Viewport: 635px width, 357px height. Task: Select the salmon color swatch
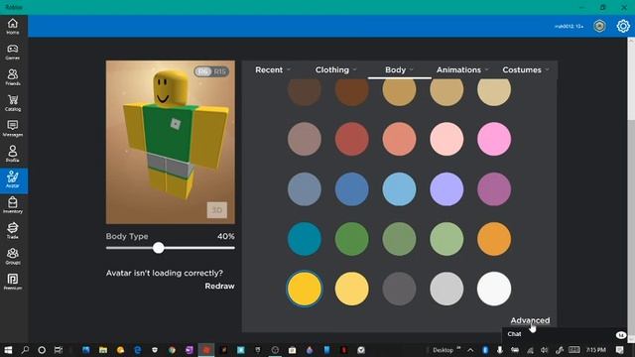click(x=399, y=139)
